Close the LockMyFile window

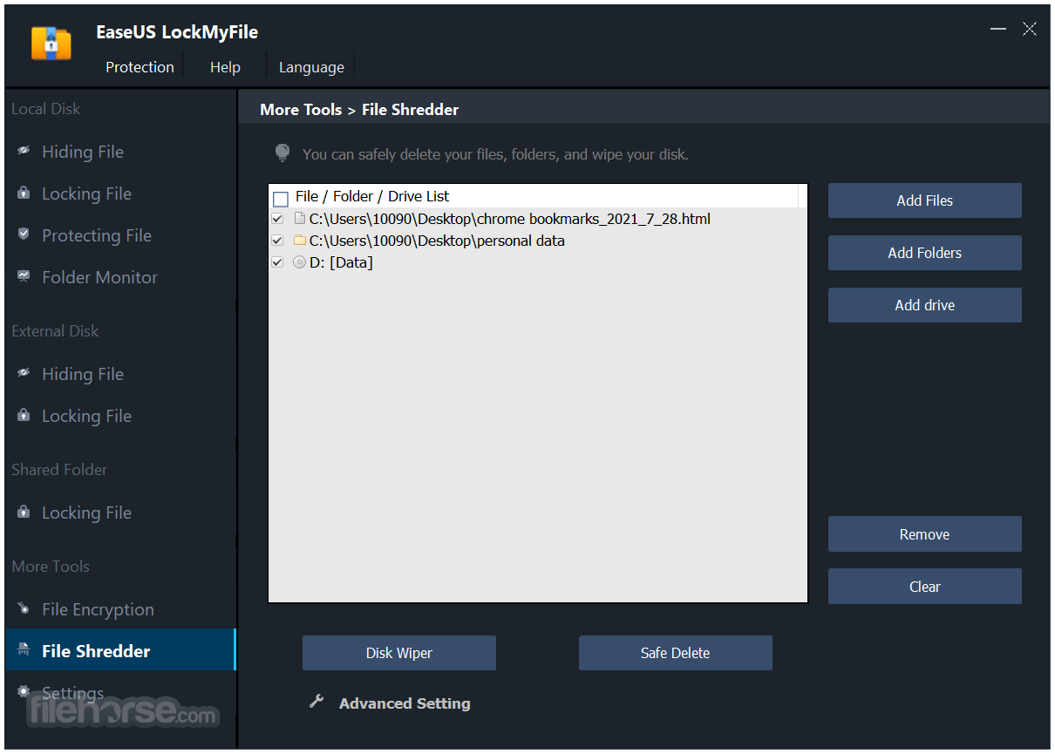(1030, 29)
